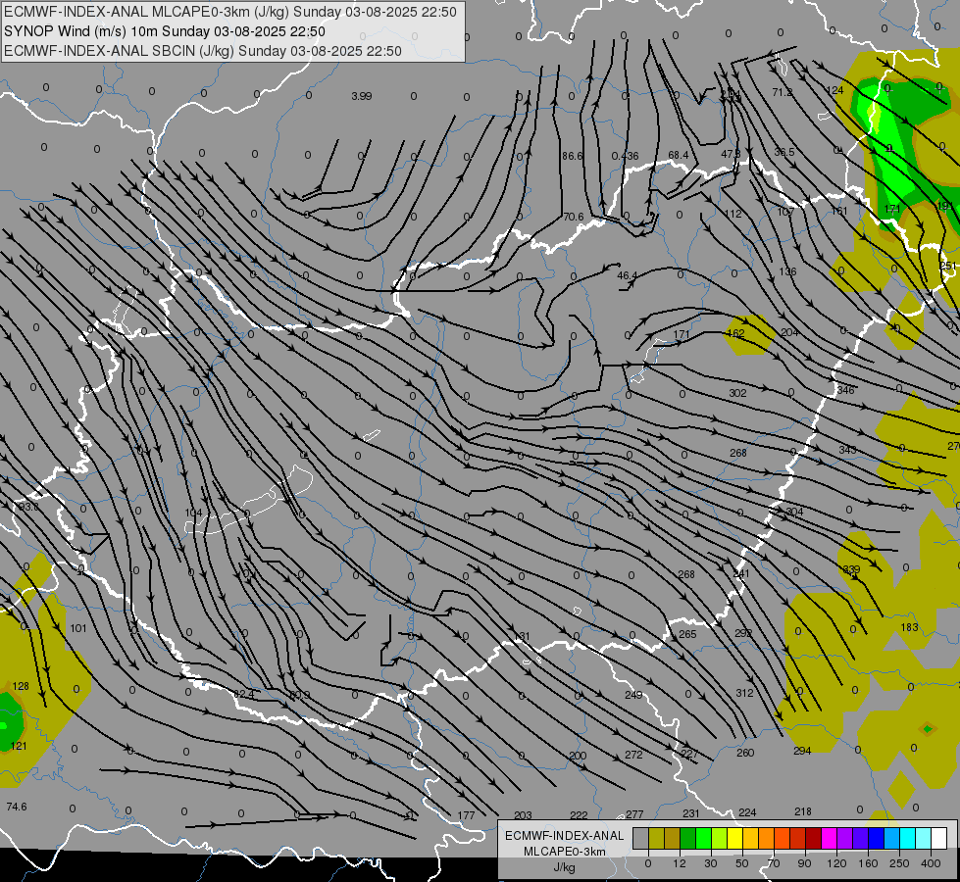Click the map value 136

pyautogui.click(x=787, y=271)
